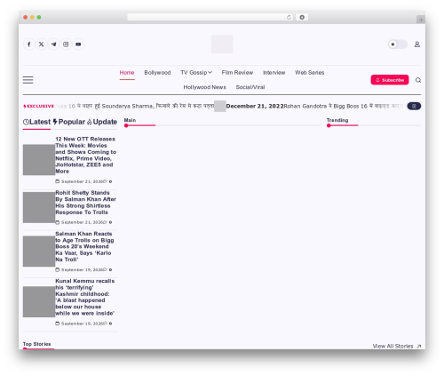Open the Salman Khan Reacts to Age Trolls article
The image size is (444, 376).
[84, 246]
